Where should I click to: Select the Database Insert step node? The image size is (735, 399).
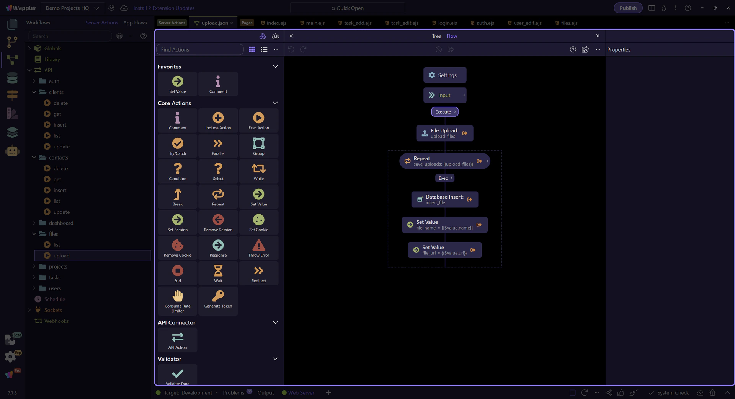tap(444, 199)
